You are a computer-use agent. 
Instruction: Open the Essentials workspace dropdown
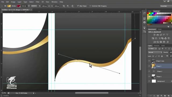[166, 6]
